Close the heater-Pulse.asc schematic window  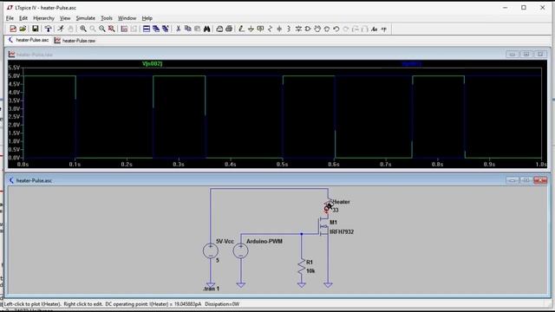tap(540, 180)
